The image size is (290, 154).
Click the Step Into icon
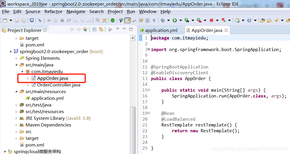pos(75,20)
